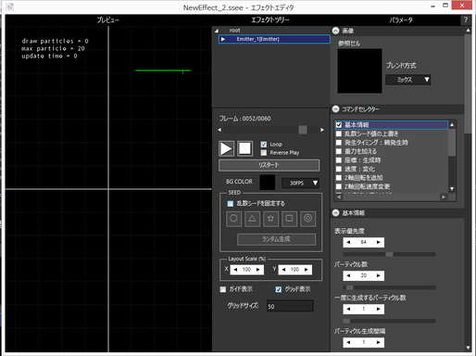Adjust 一度に生成するパーティクル数 slider
Screen dimensions: 476x356
[390, 321]
